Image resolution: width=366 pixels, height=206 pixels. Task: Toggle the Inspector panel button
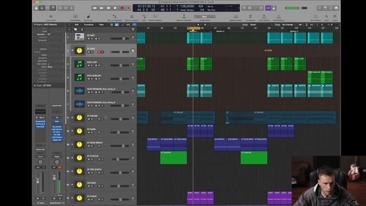(42, 8)
